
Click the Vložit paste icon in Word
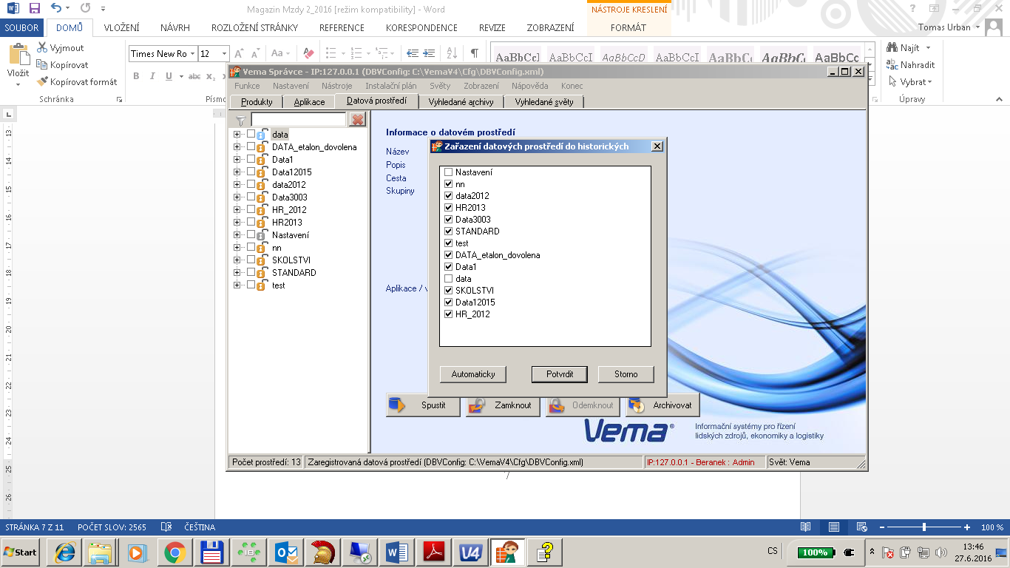pos(18,55)
